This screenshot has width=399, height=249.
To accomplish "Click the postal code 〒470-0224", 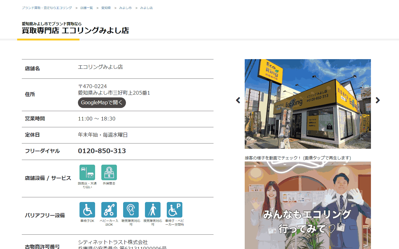I will [x=92, y=86].
